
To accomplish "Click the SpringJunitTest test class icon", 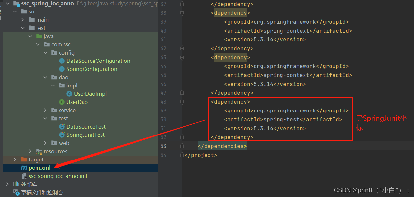I will (x=61, y=135).
